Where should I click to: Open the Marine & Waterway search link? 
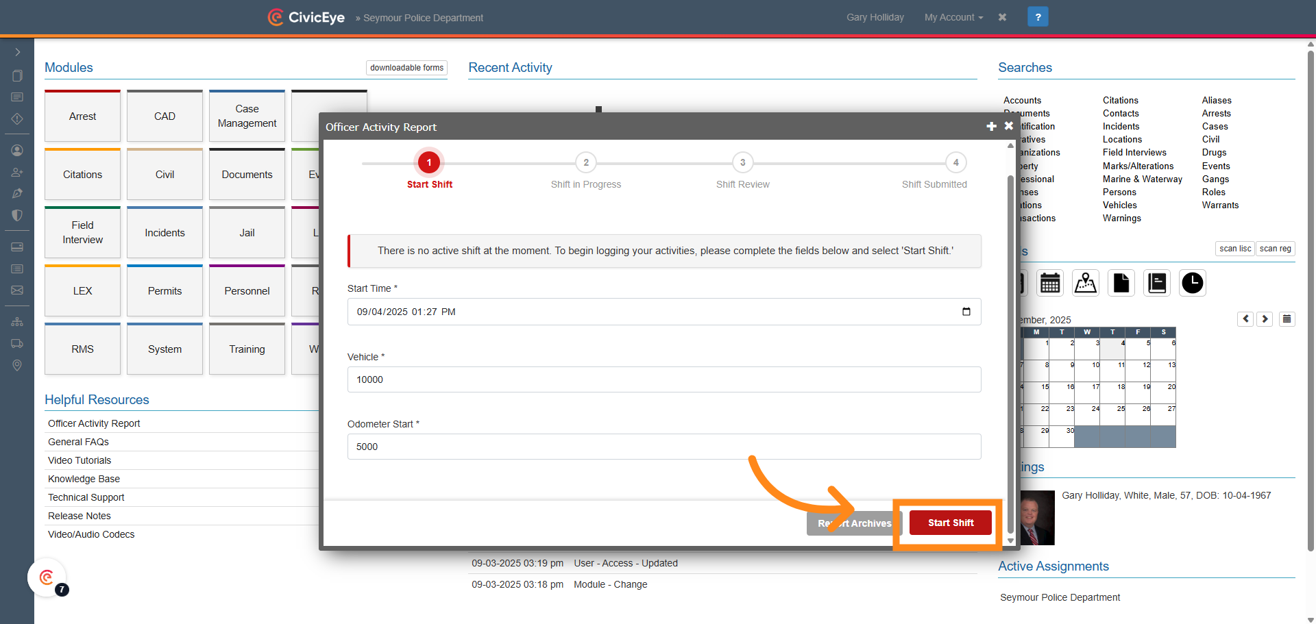pos(1143,179)
